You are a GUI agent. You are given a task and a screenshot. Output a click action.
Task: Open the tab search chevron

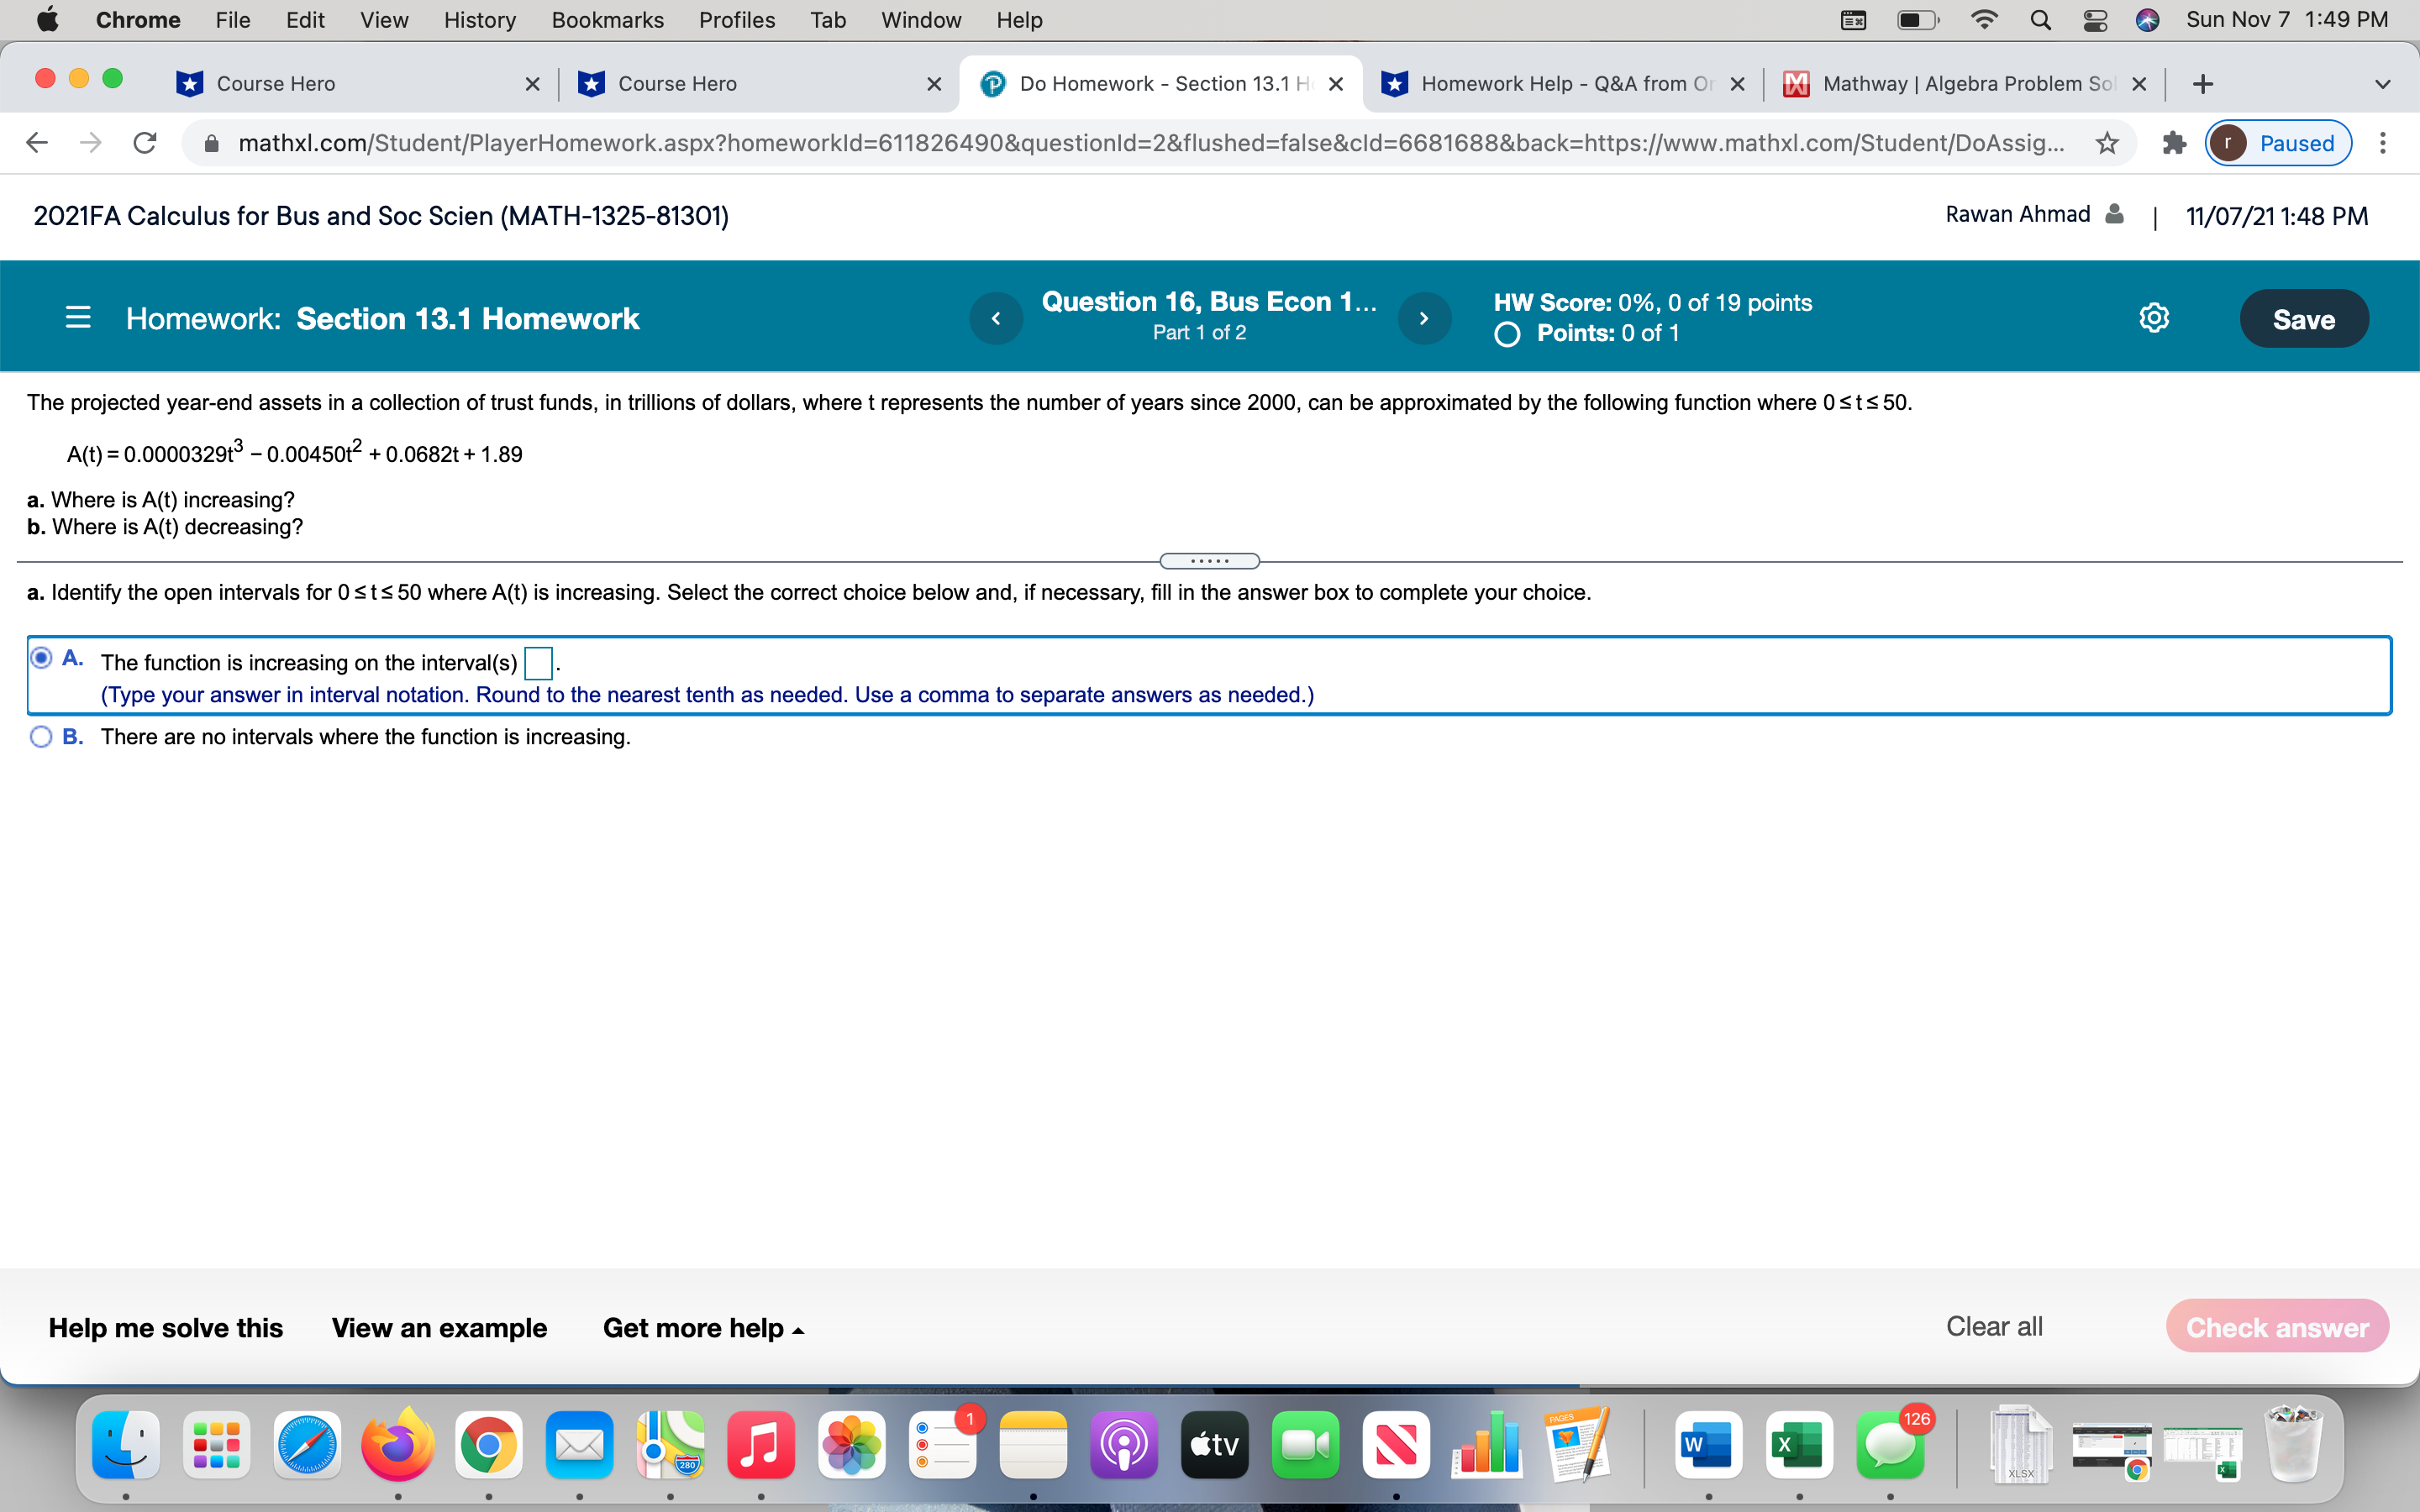pos(2383,84)
